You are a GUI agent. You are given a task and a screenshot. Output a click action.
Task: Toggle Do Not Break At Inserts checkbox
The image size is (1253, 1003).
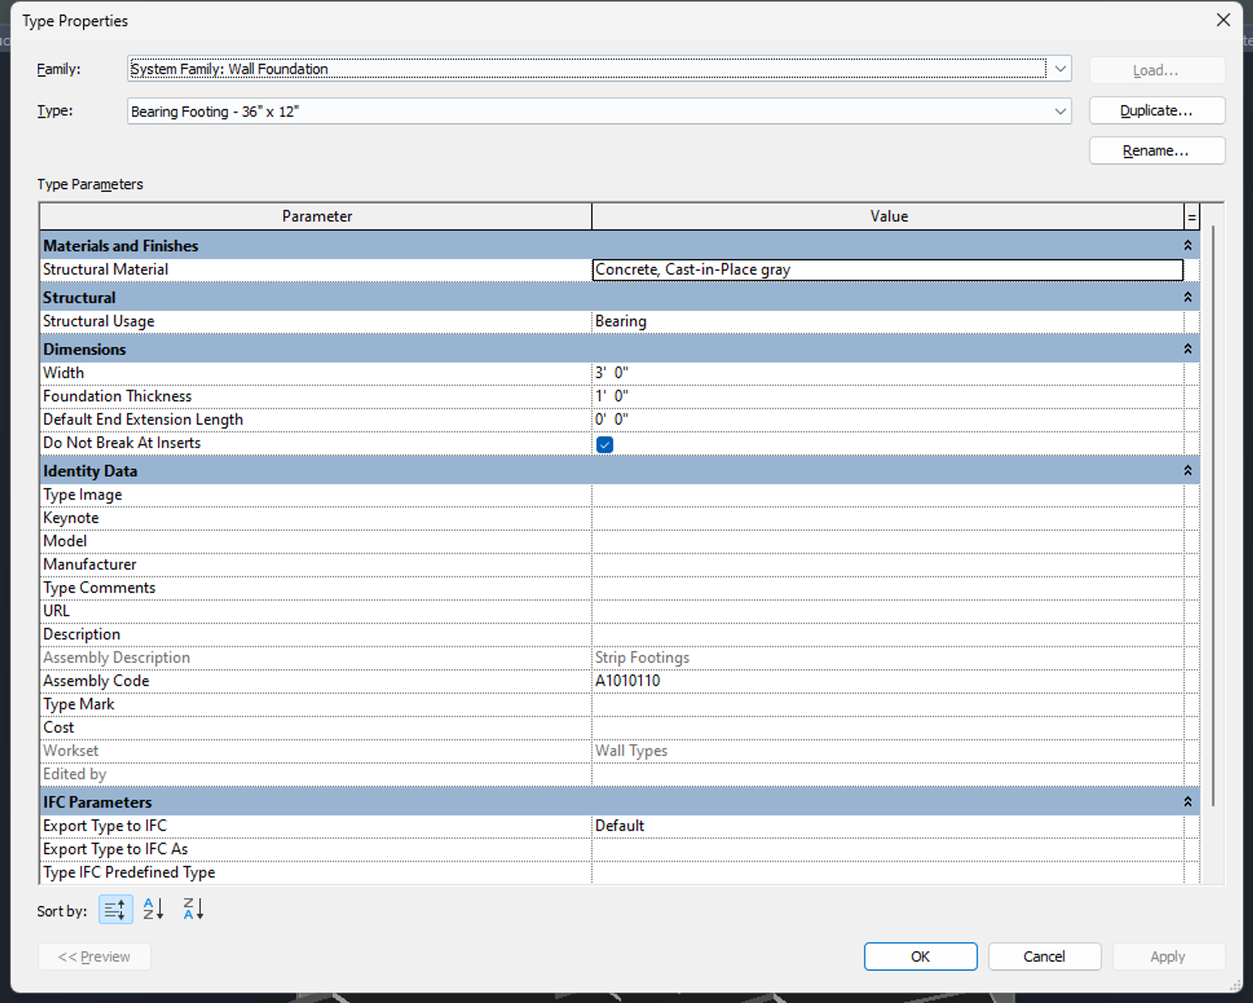(x=605, y=444)
